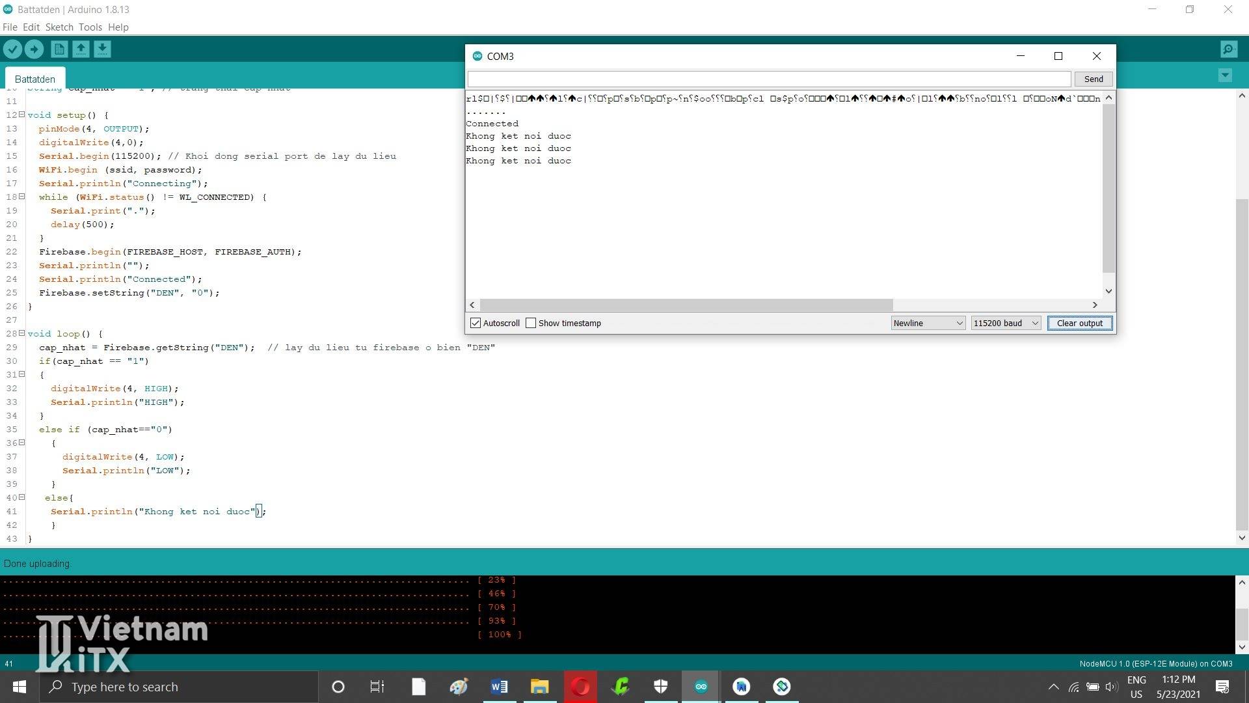The width and height of the screenshot is (1249, 703).
Task: Click the New sketch icon
Action: (59, 49)
